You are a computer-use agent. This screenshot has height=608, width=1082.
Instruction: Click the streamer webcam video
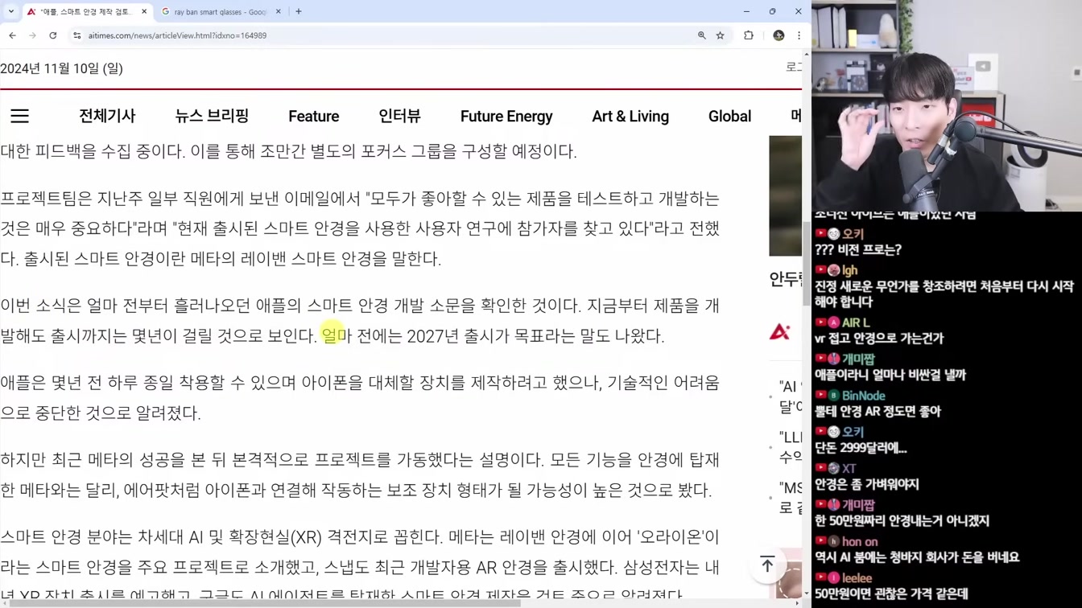pos(947,105)
